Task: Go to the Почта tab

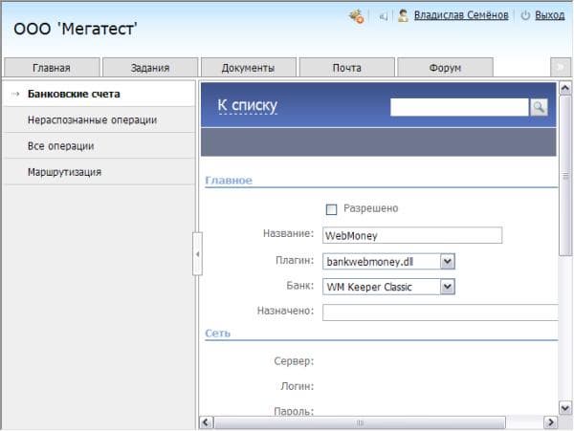Action: point(346,67)
